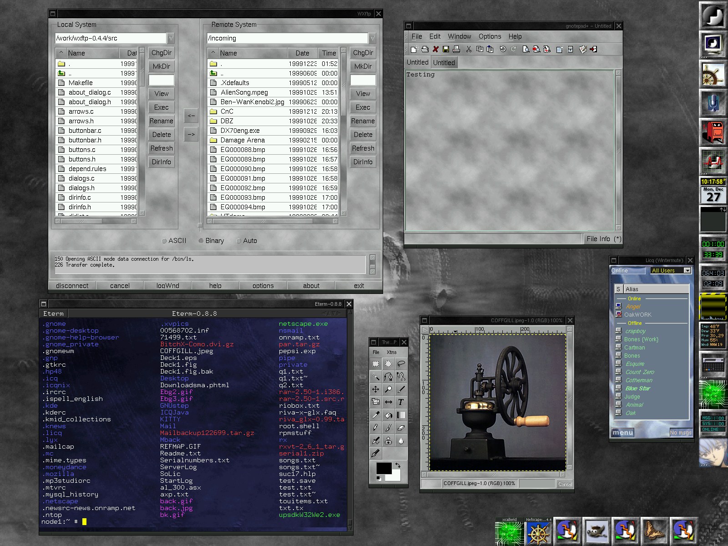Select the GIMP intelligent scissors tool

[401, 377]
